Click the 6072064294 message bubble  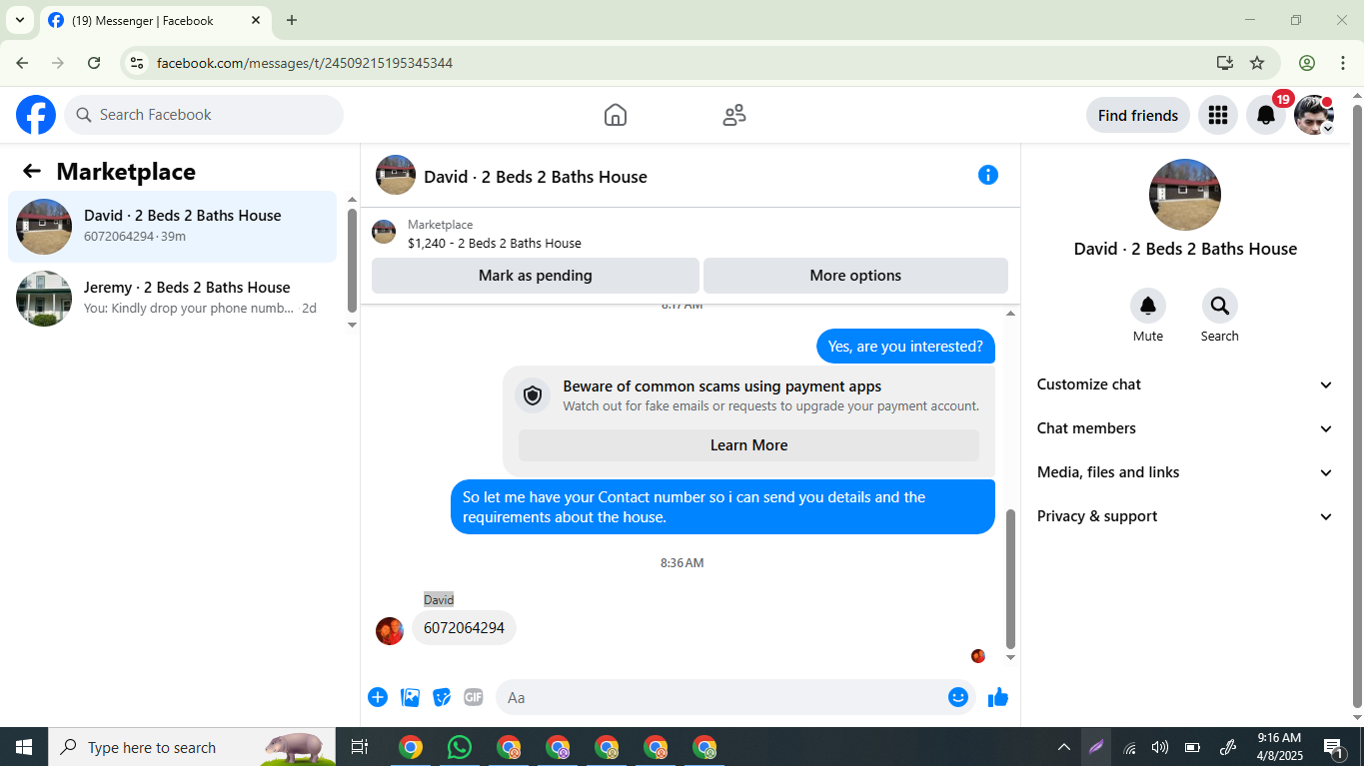[x=464, y=628]
